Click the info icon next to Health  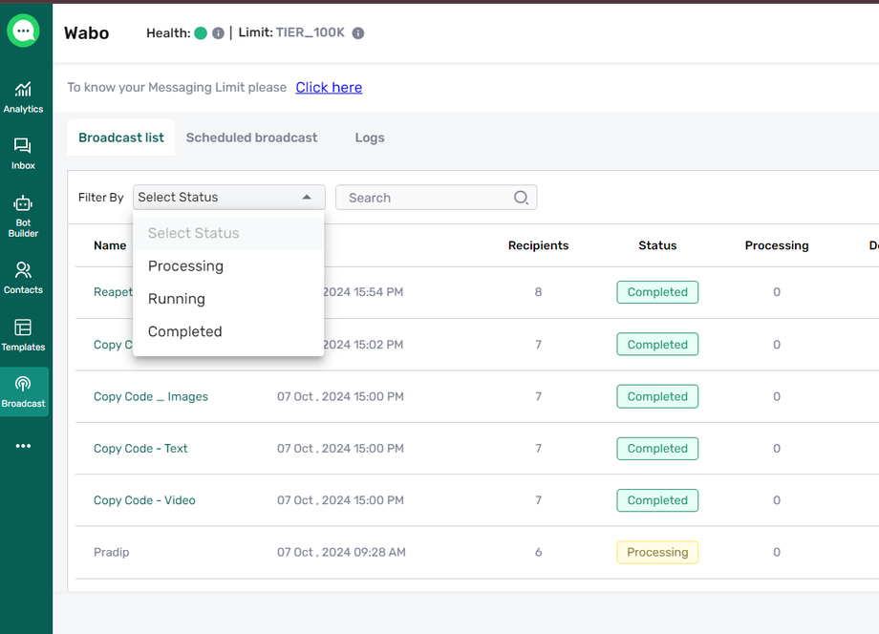click(218, 33)
